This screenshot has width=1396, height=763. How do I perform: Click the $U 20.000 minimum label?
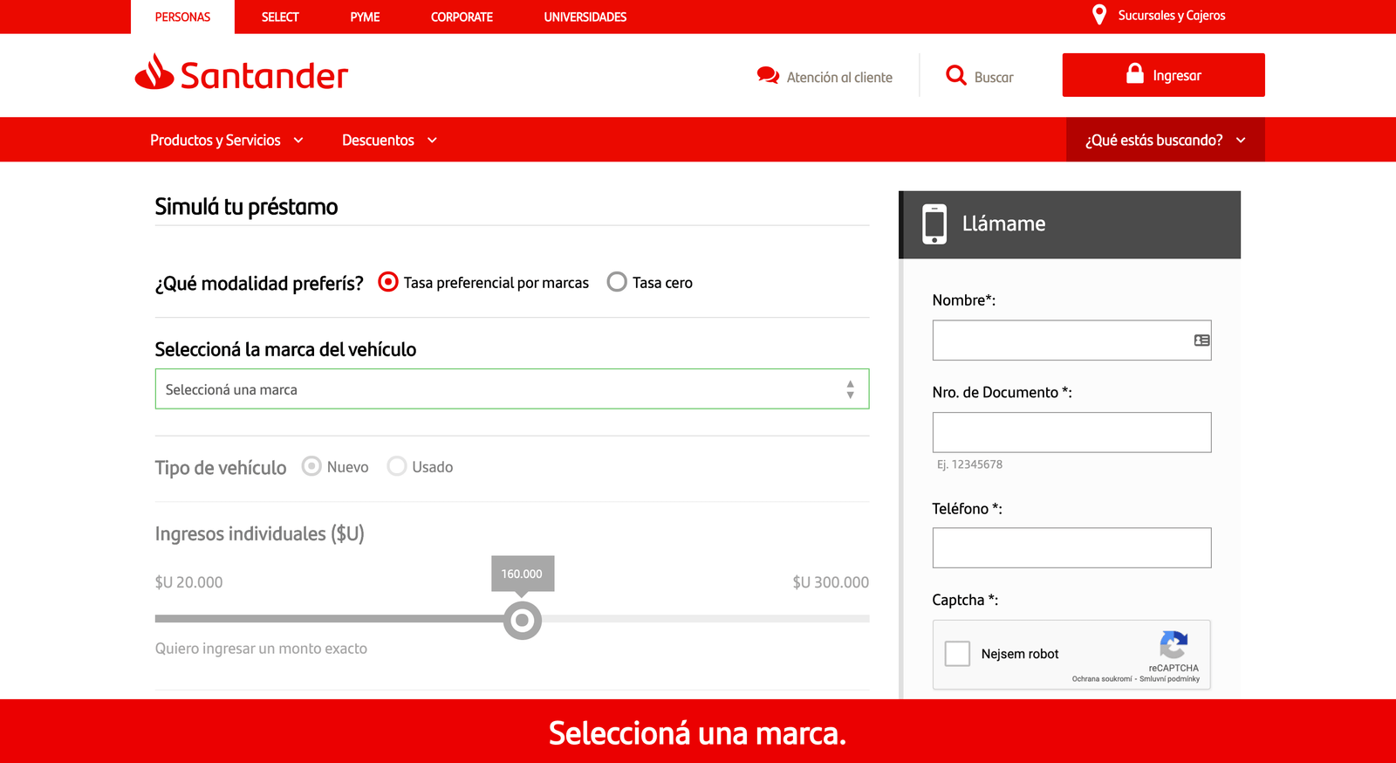point(188,582)
